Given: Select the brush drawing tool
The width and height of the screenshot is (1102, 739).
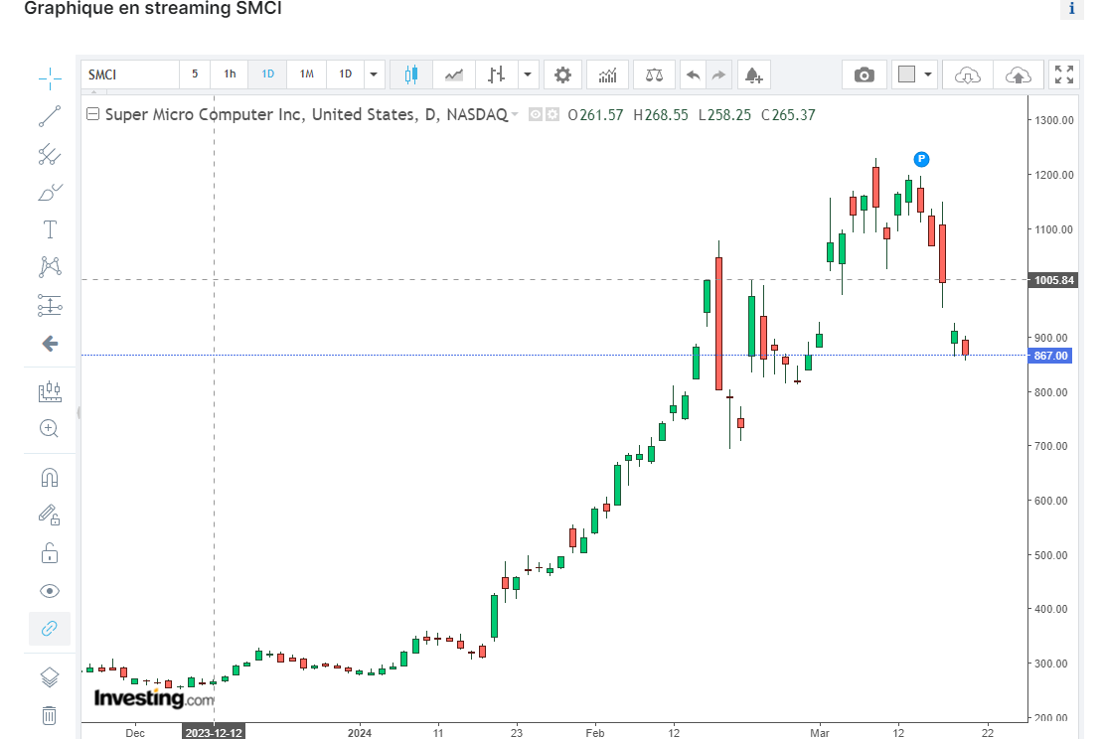Looking at the screenshot, I should coord(50,192).
